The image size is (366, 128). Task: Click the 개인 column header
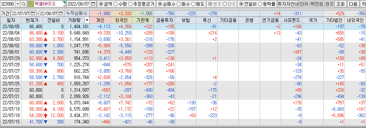(x=100, y=20)
